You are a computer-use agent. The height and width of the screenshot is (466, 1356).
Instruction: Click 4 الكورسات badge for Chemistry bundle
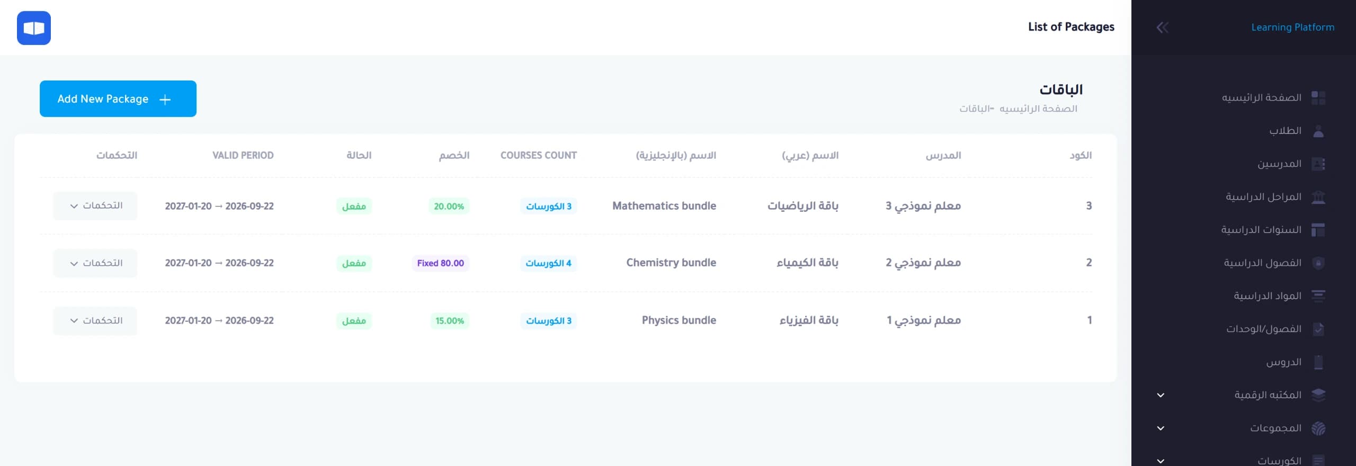548,263
